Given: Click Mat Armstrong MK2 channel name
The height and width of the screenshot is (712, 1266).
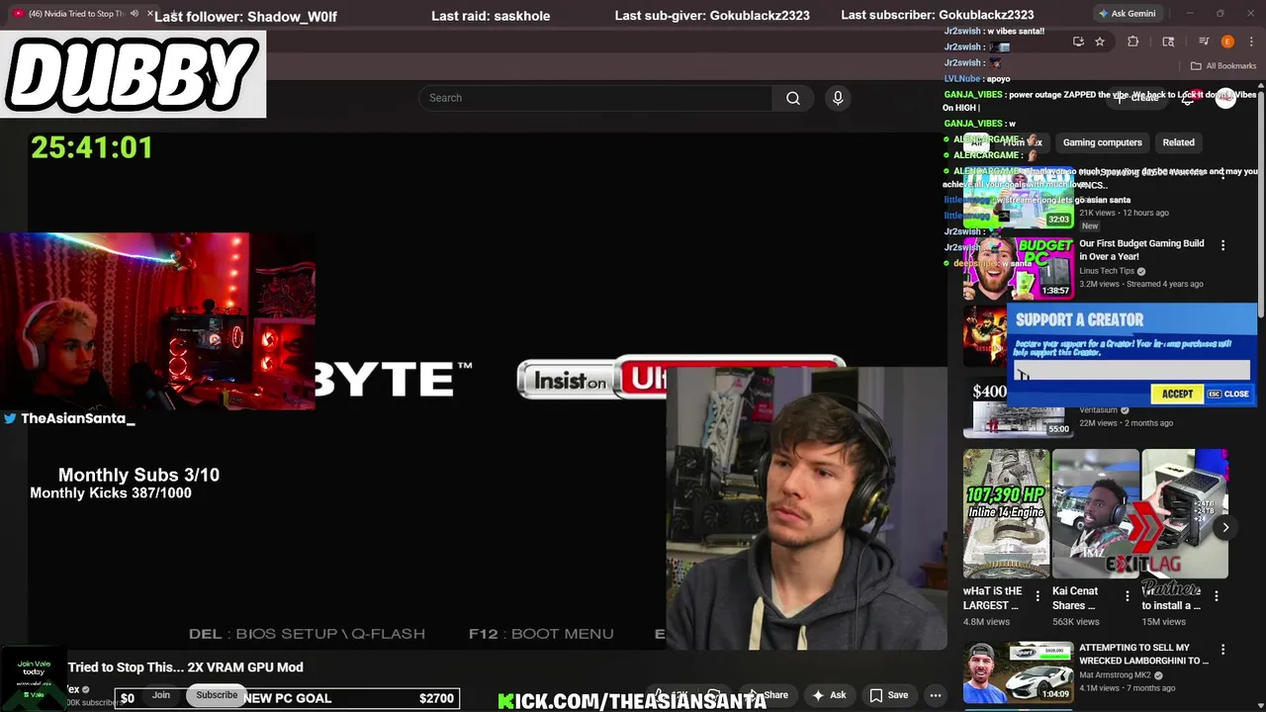Looking at the screenshot, I should pos(1115,675).
